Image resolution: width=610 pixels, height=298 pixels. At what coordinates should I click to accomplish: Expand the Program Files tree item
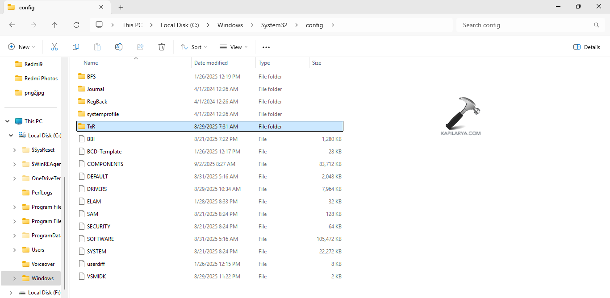[14, 207]
